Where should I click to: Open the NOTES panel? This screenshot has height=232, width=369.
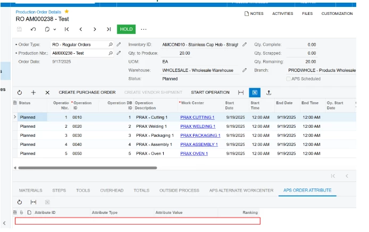pyautogui.click(x=254, y=14)
